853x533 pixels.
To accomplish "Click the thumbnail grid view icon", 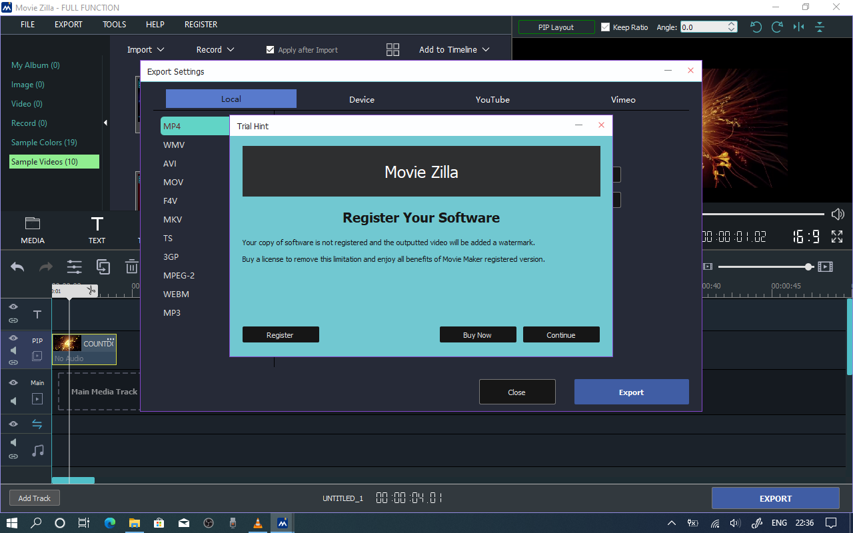I will point(393,50).
